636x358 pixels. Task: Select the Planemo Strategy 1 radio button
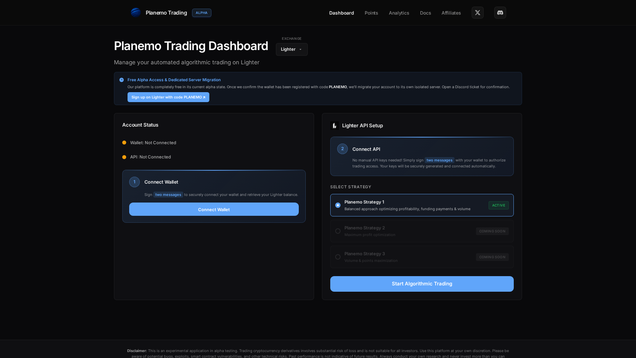[x=338, y=205]
